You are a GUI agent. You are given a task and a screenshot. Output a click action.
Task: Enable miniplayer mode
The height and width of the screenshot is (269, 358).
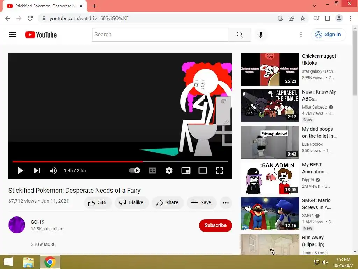pyautogui.click(x=186, y=171)
